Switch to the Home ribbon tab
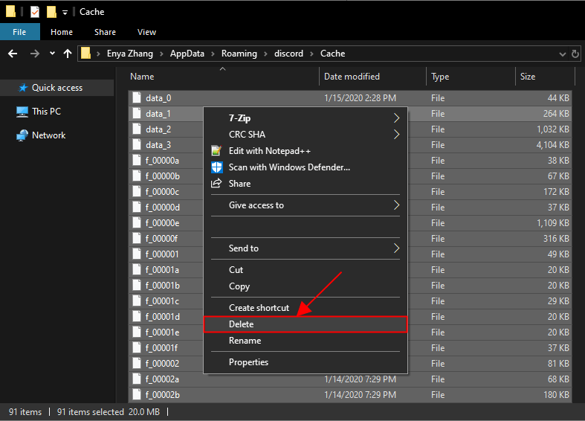The width and height of the screenshot is (585, 421). click(x=62, y=32)
